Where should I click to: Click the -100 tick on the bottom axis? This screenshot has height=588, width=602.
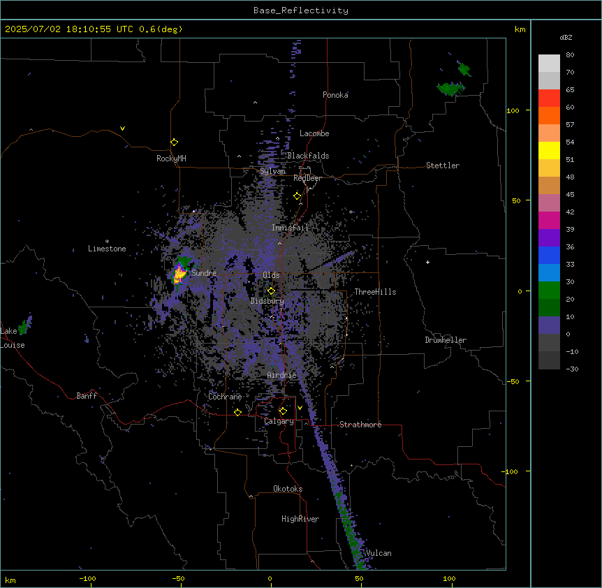point(87,578)
